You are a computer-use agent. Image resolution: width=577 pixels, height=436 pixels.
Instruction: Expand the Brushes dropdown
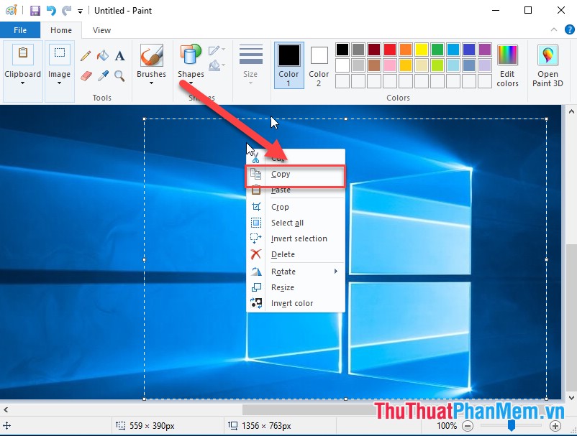coord(151,82)
